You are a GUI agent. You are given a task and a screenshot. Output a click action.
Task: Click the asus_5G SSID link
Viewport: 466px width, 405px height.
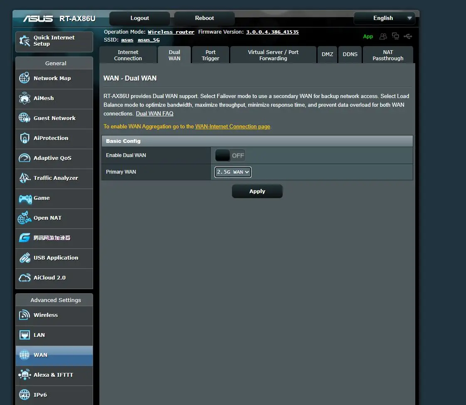tap(148, 40)
